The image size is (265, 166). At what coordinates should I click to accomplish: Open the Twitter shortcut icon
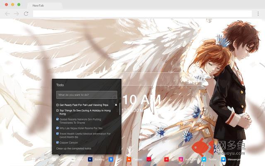click(x=204, y=159)
